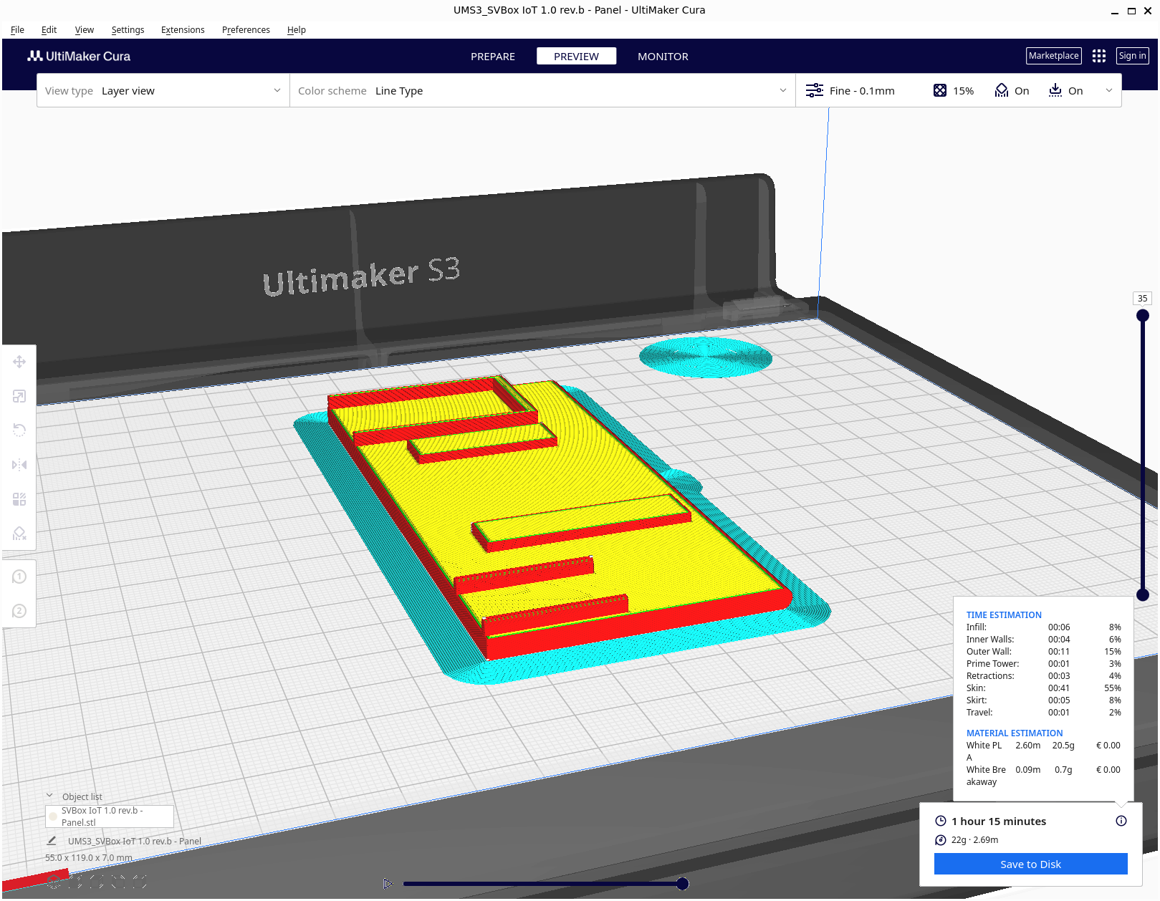This screenshot has height=901, width=1160.
Task: Open the UltiMaker applications grid
Action: point(1098,56)
